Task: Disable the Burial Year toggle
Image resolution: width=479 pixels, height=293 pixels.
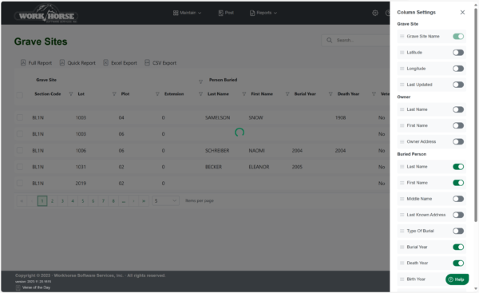Action: tap(458, 247)
